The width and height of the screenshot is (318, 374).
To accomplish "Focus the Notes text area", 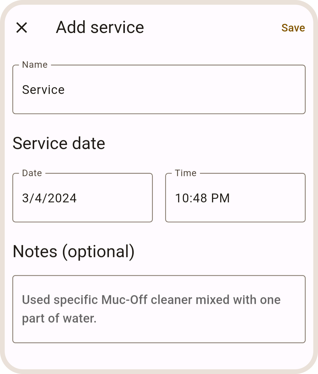I will point(159,309).
